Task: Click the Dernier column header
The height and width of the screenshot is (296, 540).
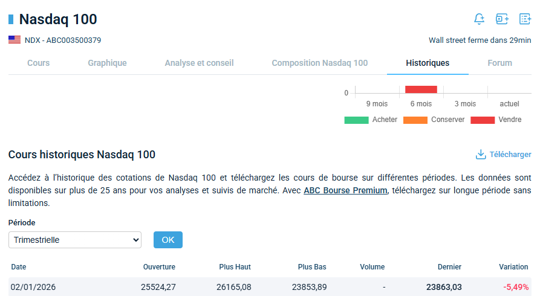Action: pos(449,267)
